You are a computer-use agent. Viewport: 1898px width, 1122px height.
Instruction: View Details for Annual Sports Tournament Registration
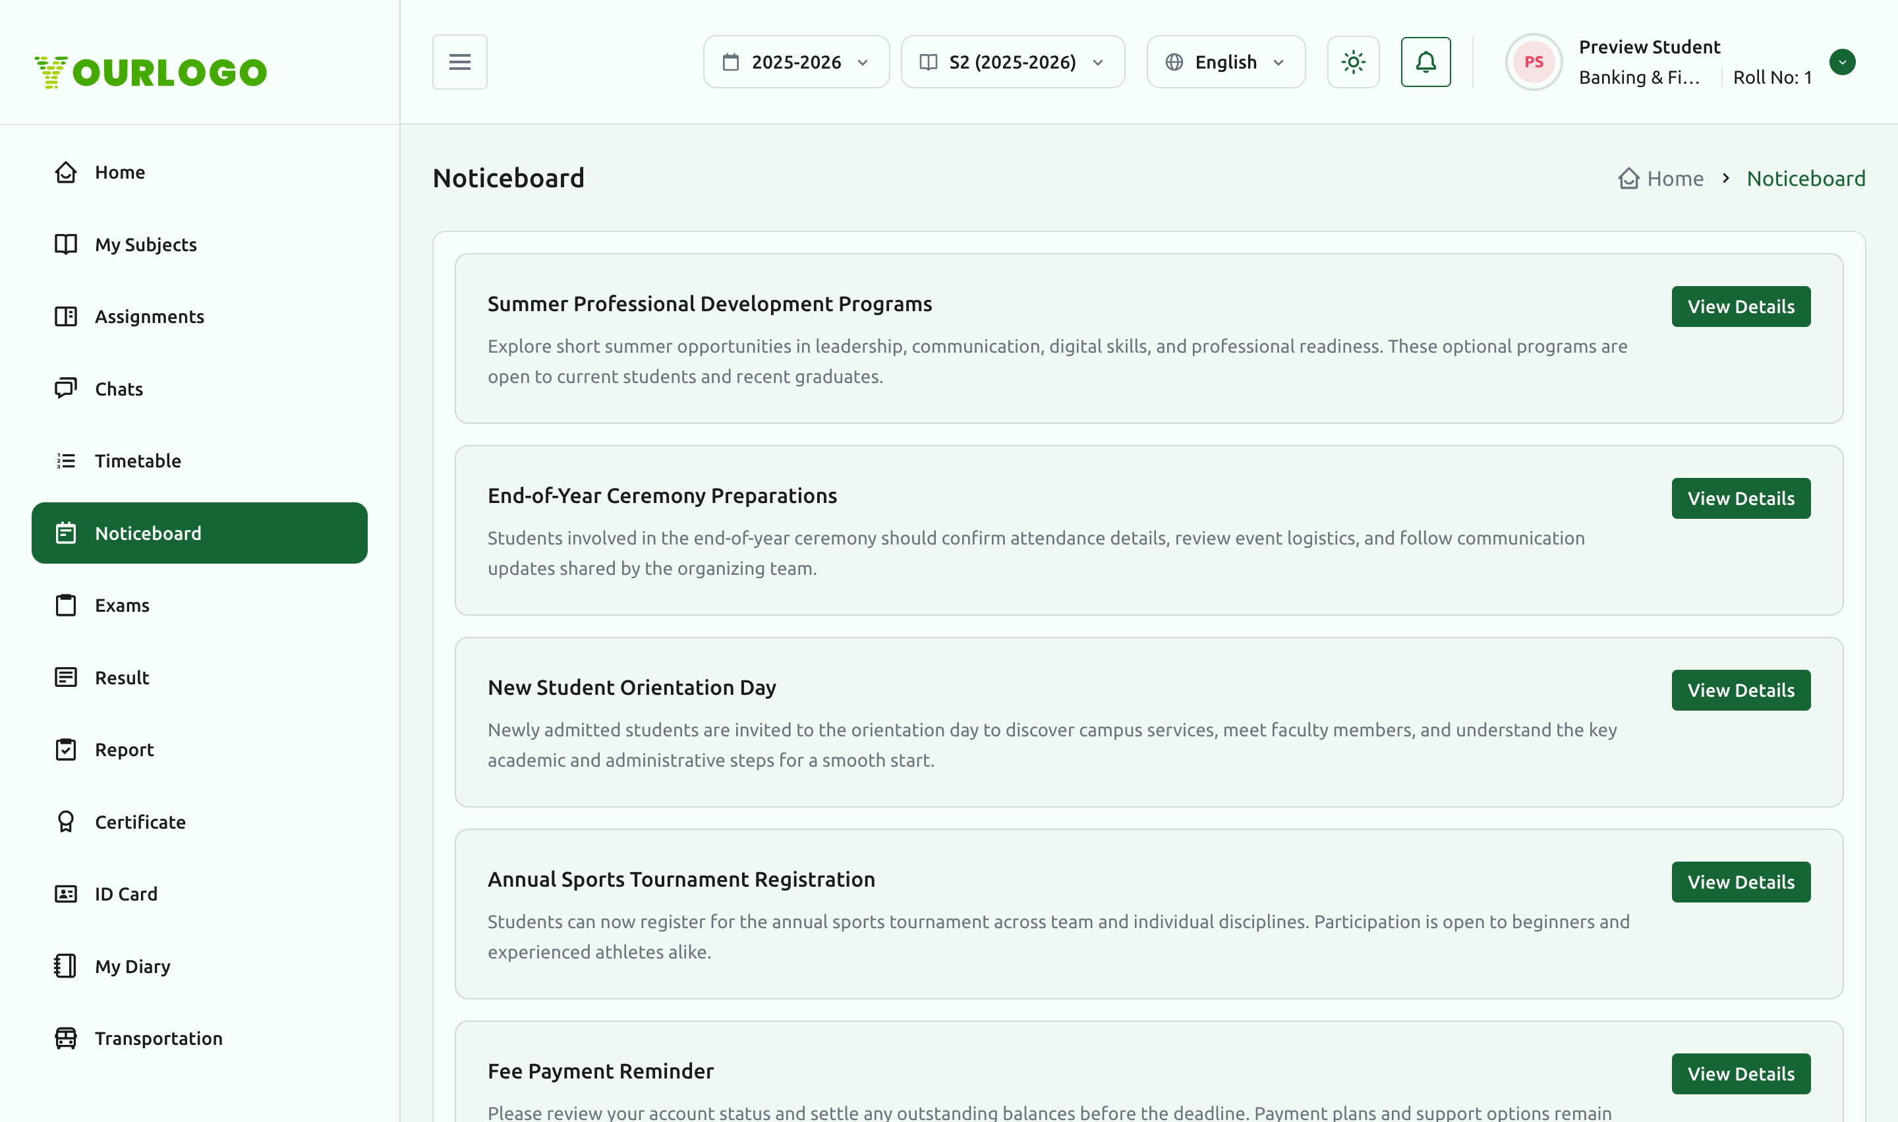pos(1740,881)
